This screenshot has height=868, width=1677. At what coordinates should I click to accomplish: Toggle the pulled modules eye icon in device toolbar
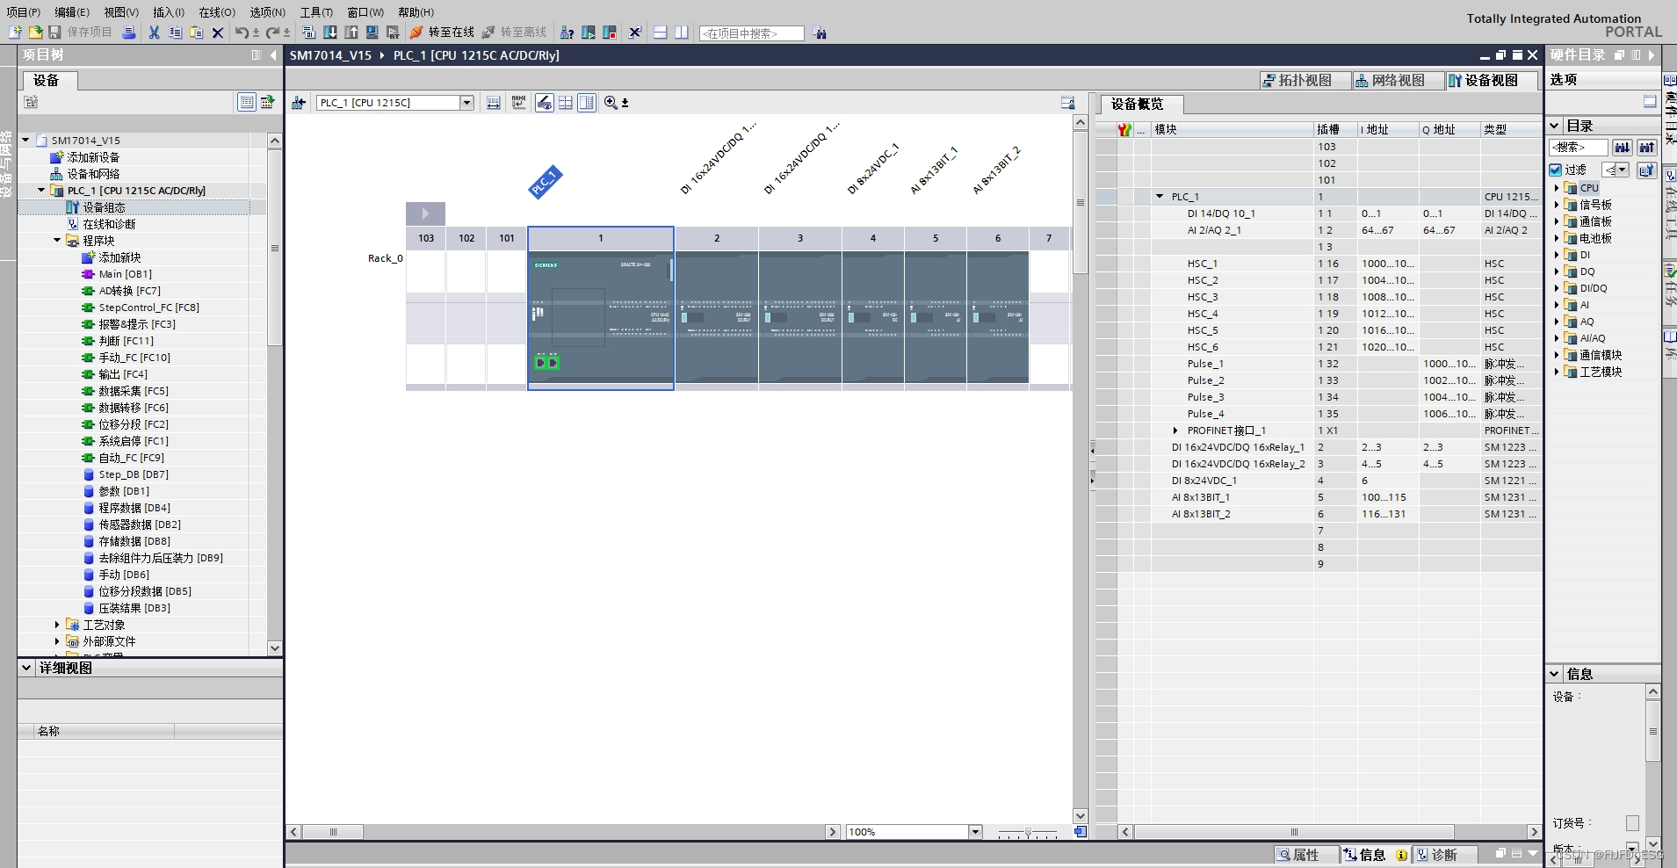pyautogui.click(x=545, y=103)
